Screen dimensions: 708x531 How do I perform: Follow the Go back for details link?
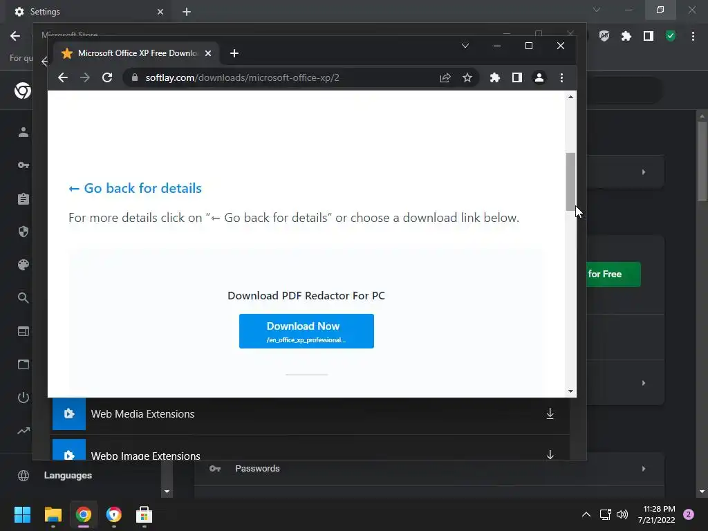[135, 188]
